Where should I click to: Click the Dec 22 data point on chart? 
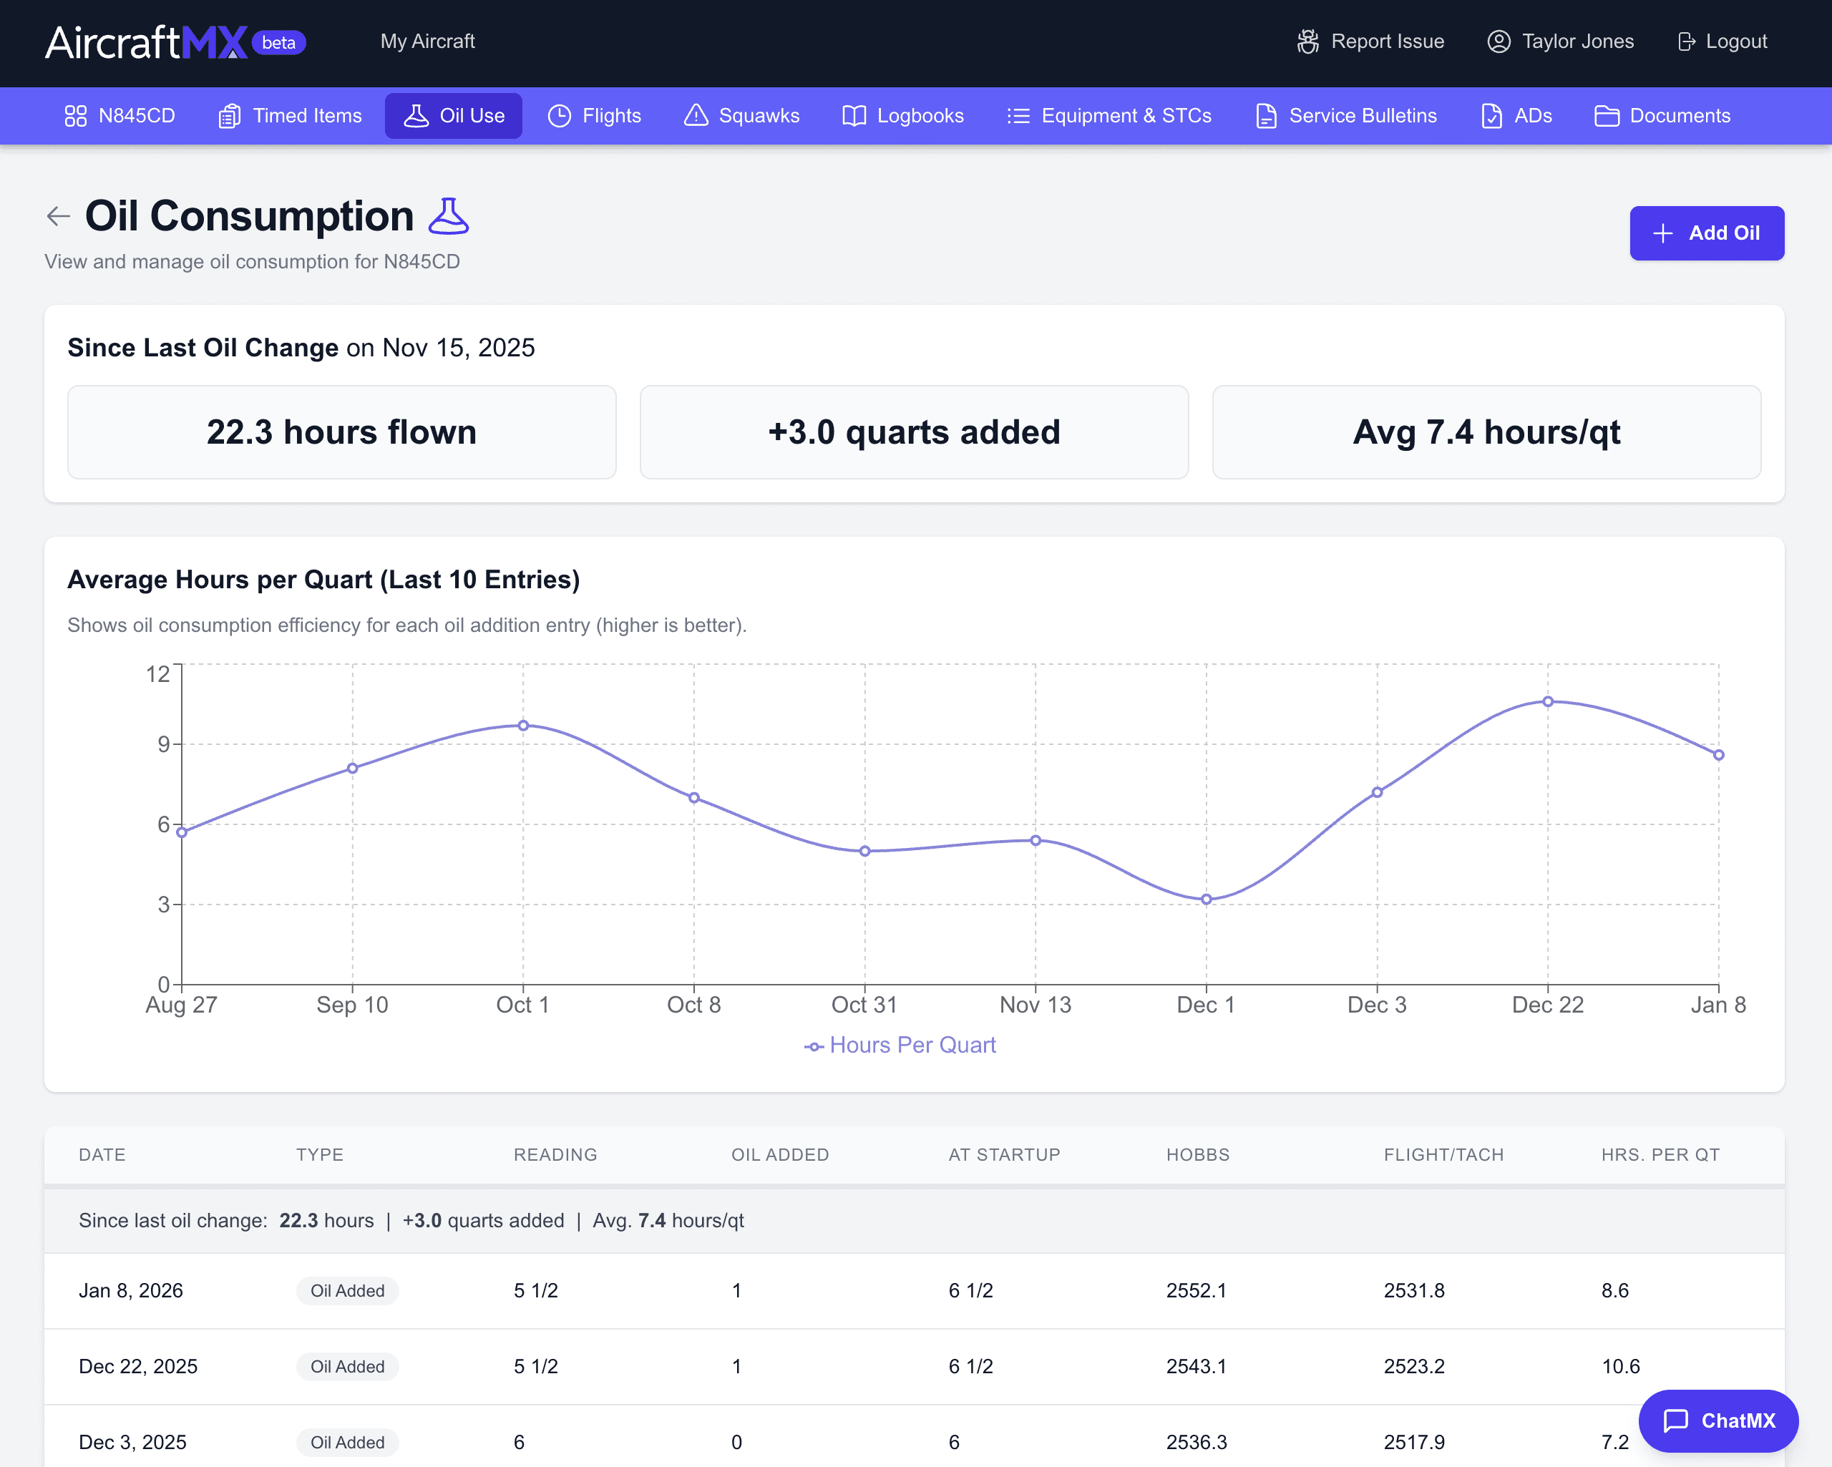[x=1547, y=702]
